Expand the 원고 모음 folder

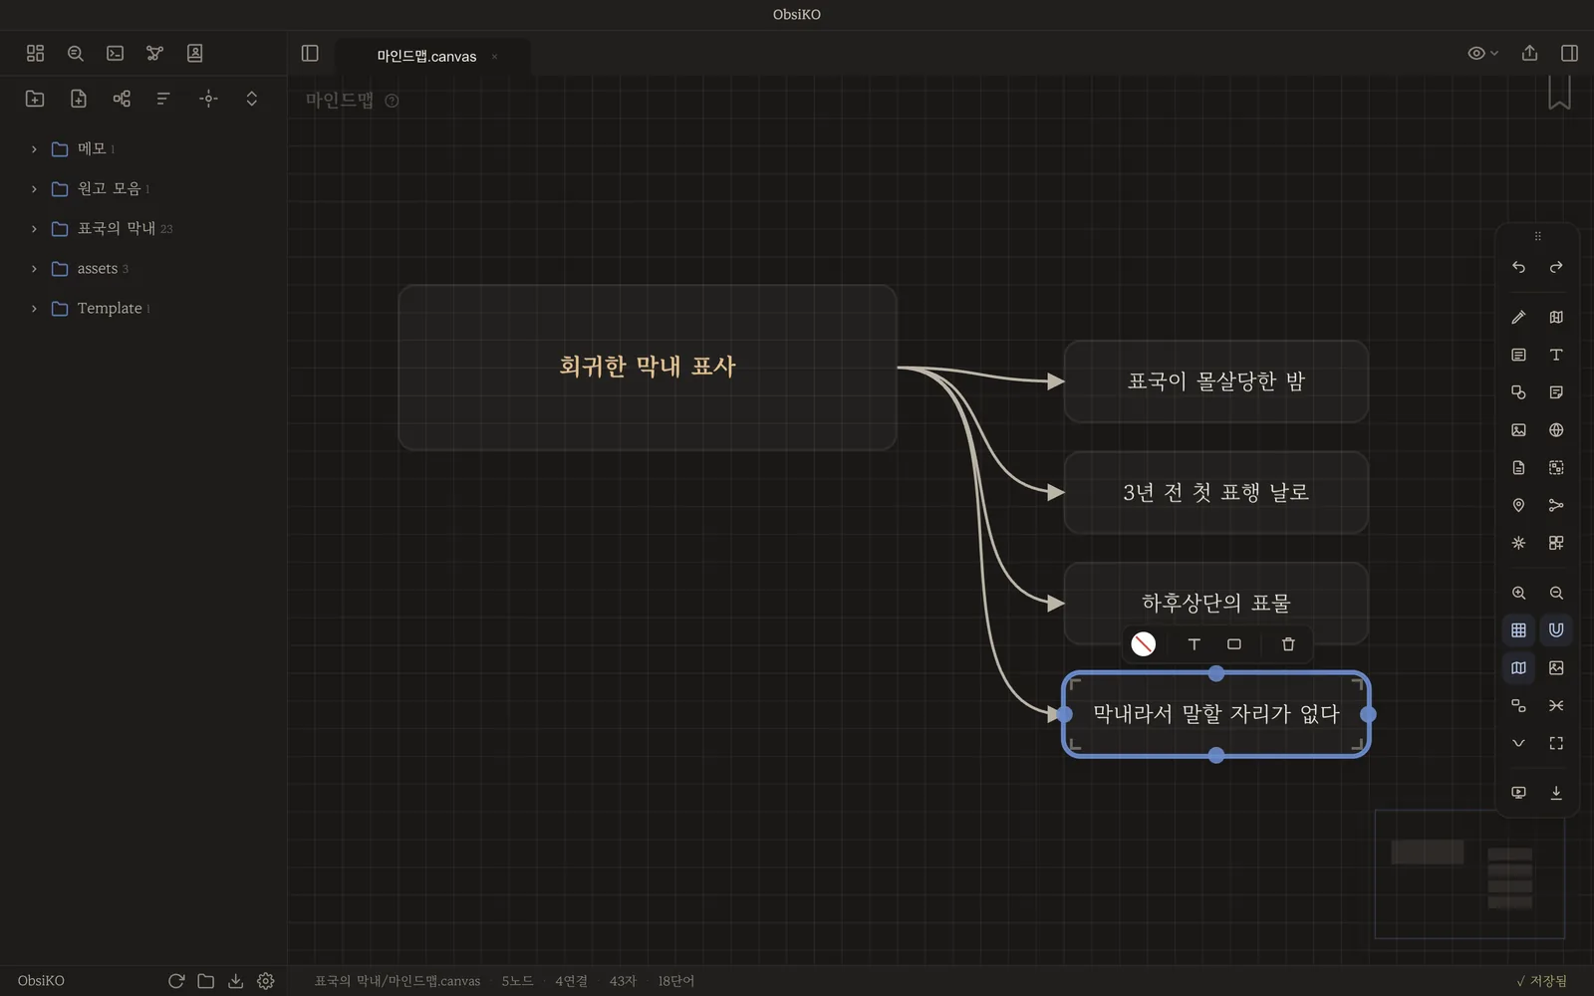34,188
